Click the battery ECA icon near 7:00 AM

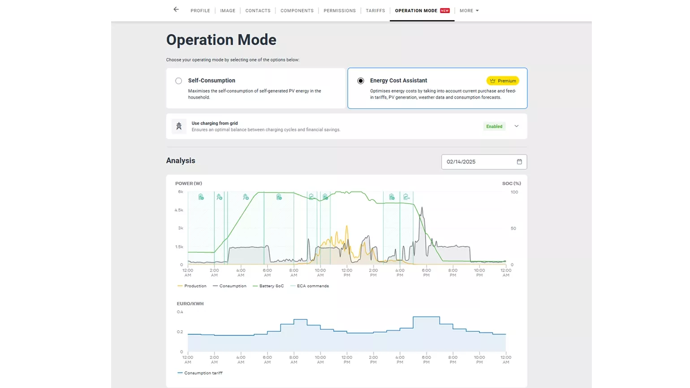point(279,197)
